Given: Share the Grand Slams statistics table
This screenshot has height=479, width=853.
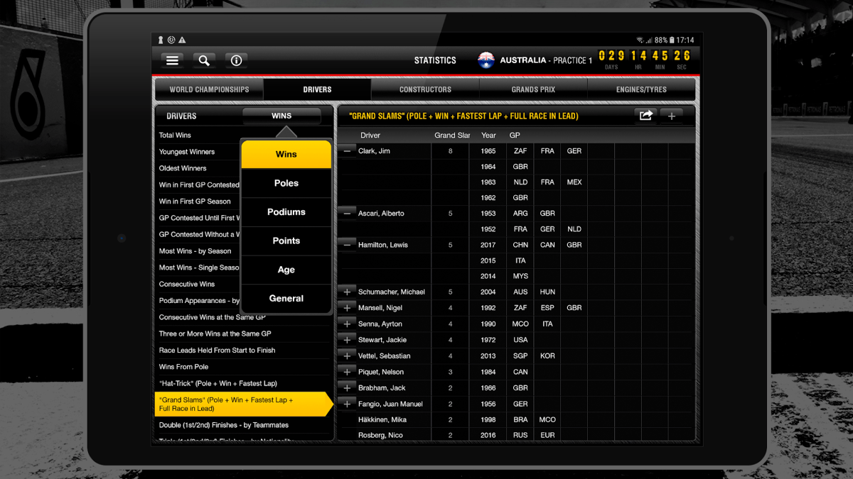Looking at the screenshot, I should click(645, 115).
